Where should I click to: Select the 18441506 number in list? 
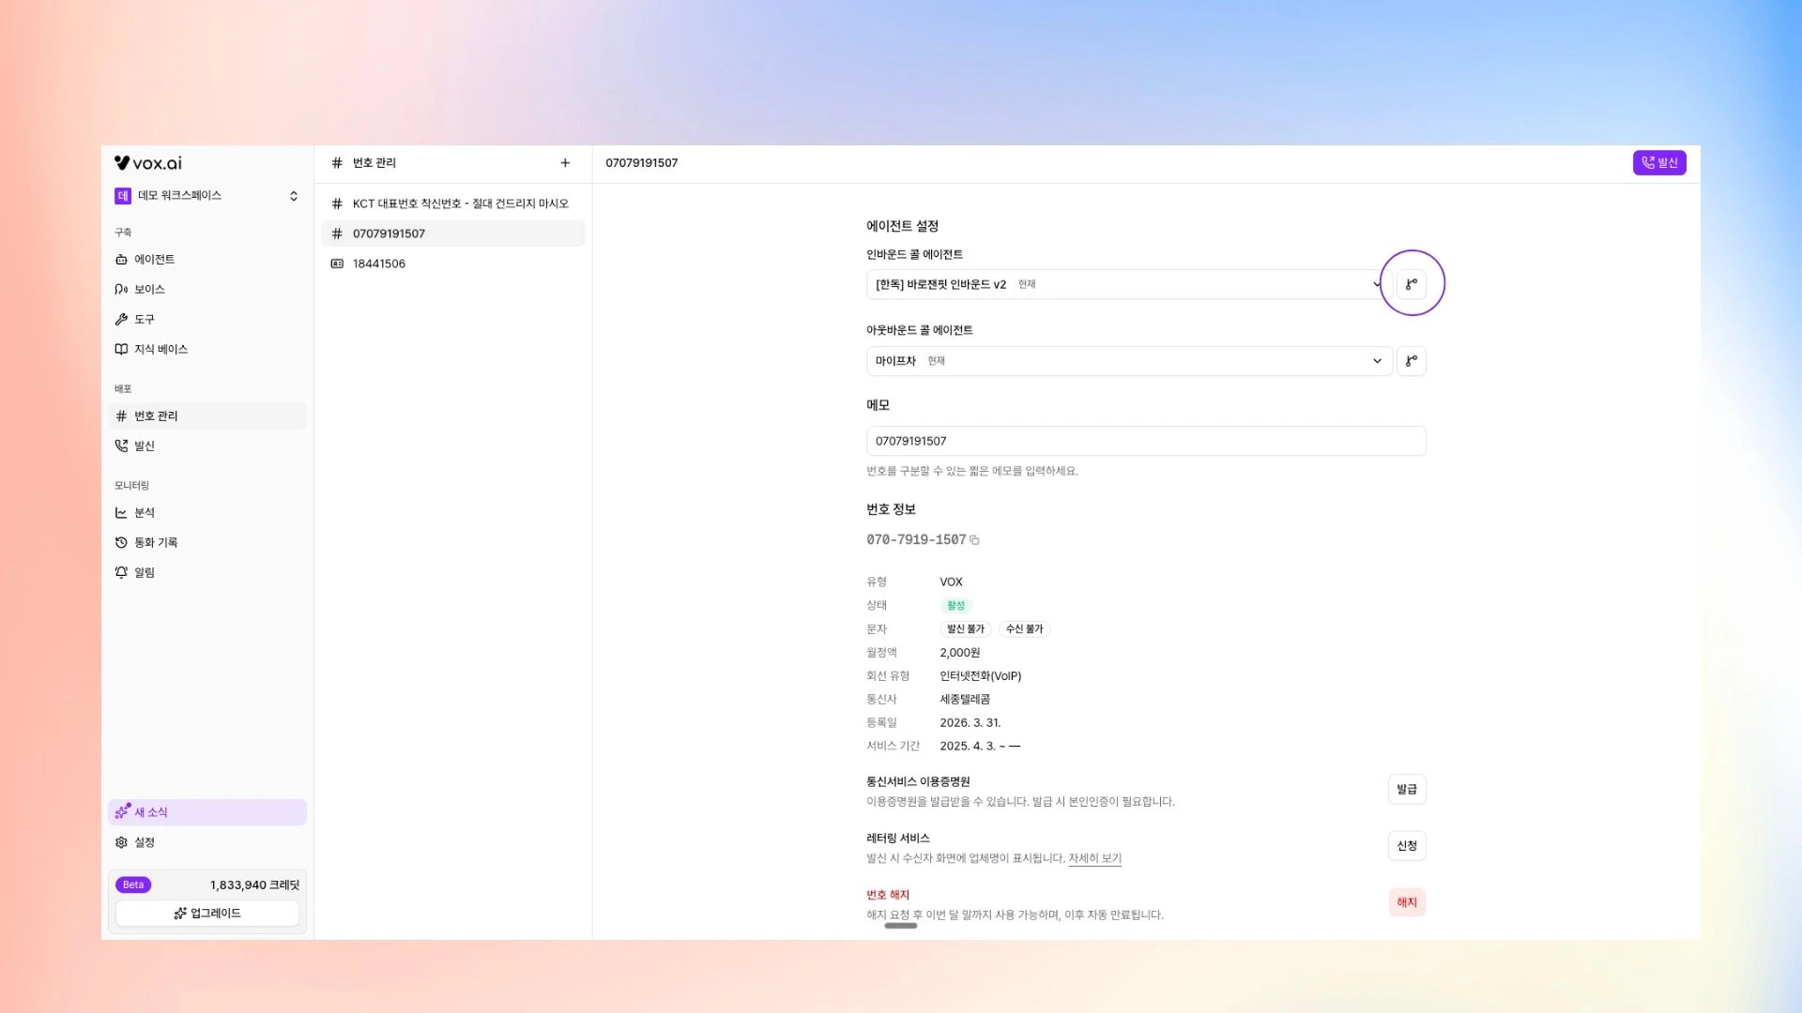coord(452,264)
